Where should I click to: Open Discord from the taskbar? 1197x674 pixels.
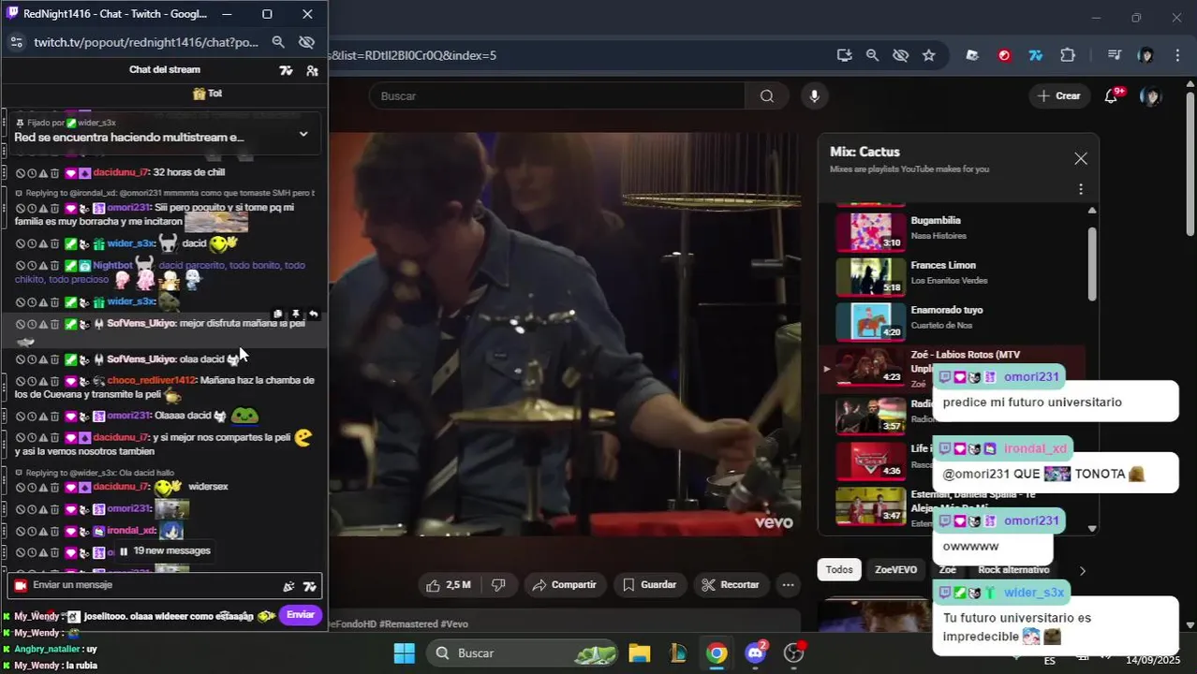click(755, 652)
